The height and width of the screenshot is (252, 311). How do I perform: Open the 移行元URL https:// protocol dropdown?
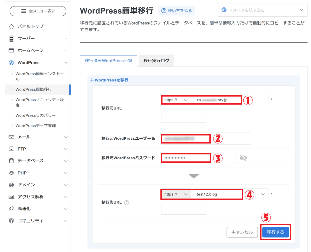pyautogui.click(x=176, y=100)
